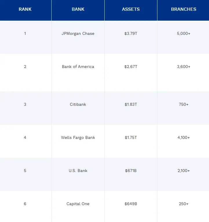Click the 2,100+ branches cell

tap(183, 171)
